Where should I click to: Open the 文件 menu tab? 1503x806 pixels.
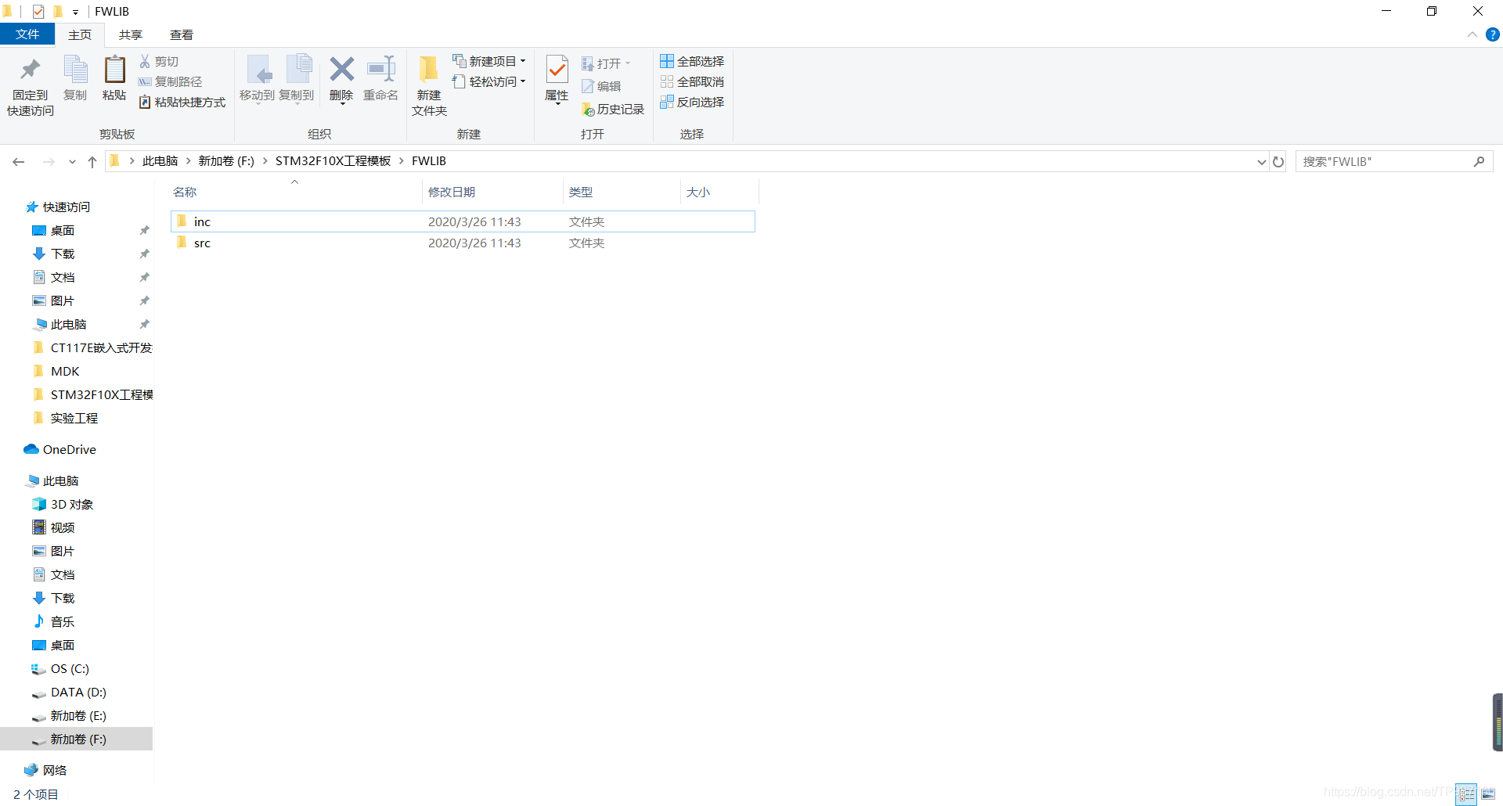(x=27, y=34)
